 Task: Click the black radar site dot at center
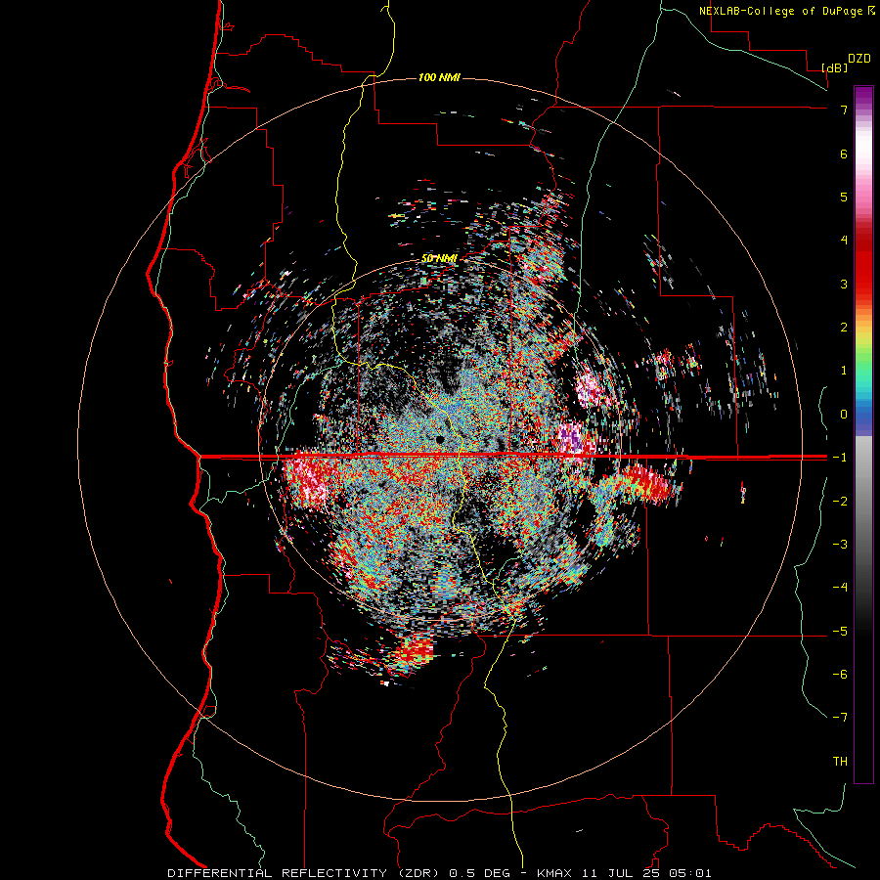pyautogui.click(x=440, y=439)
